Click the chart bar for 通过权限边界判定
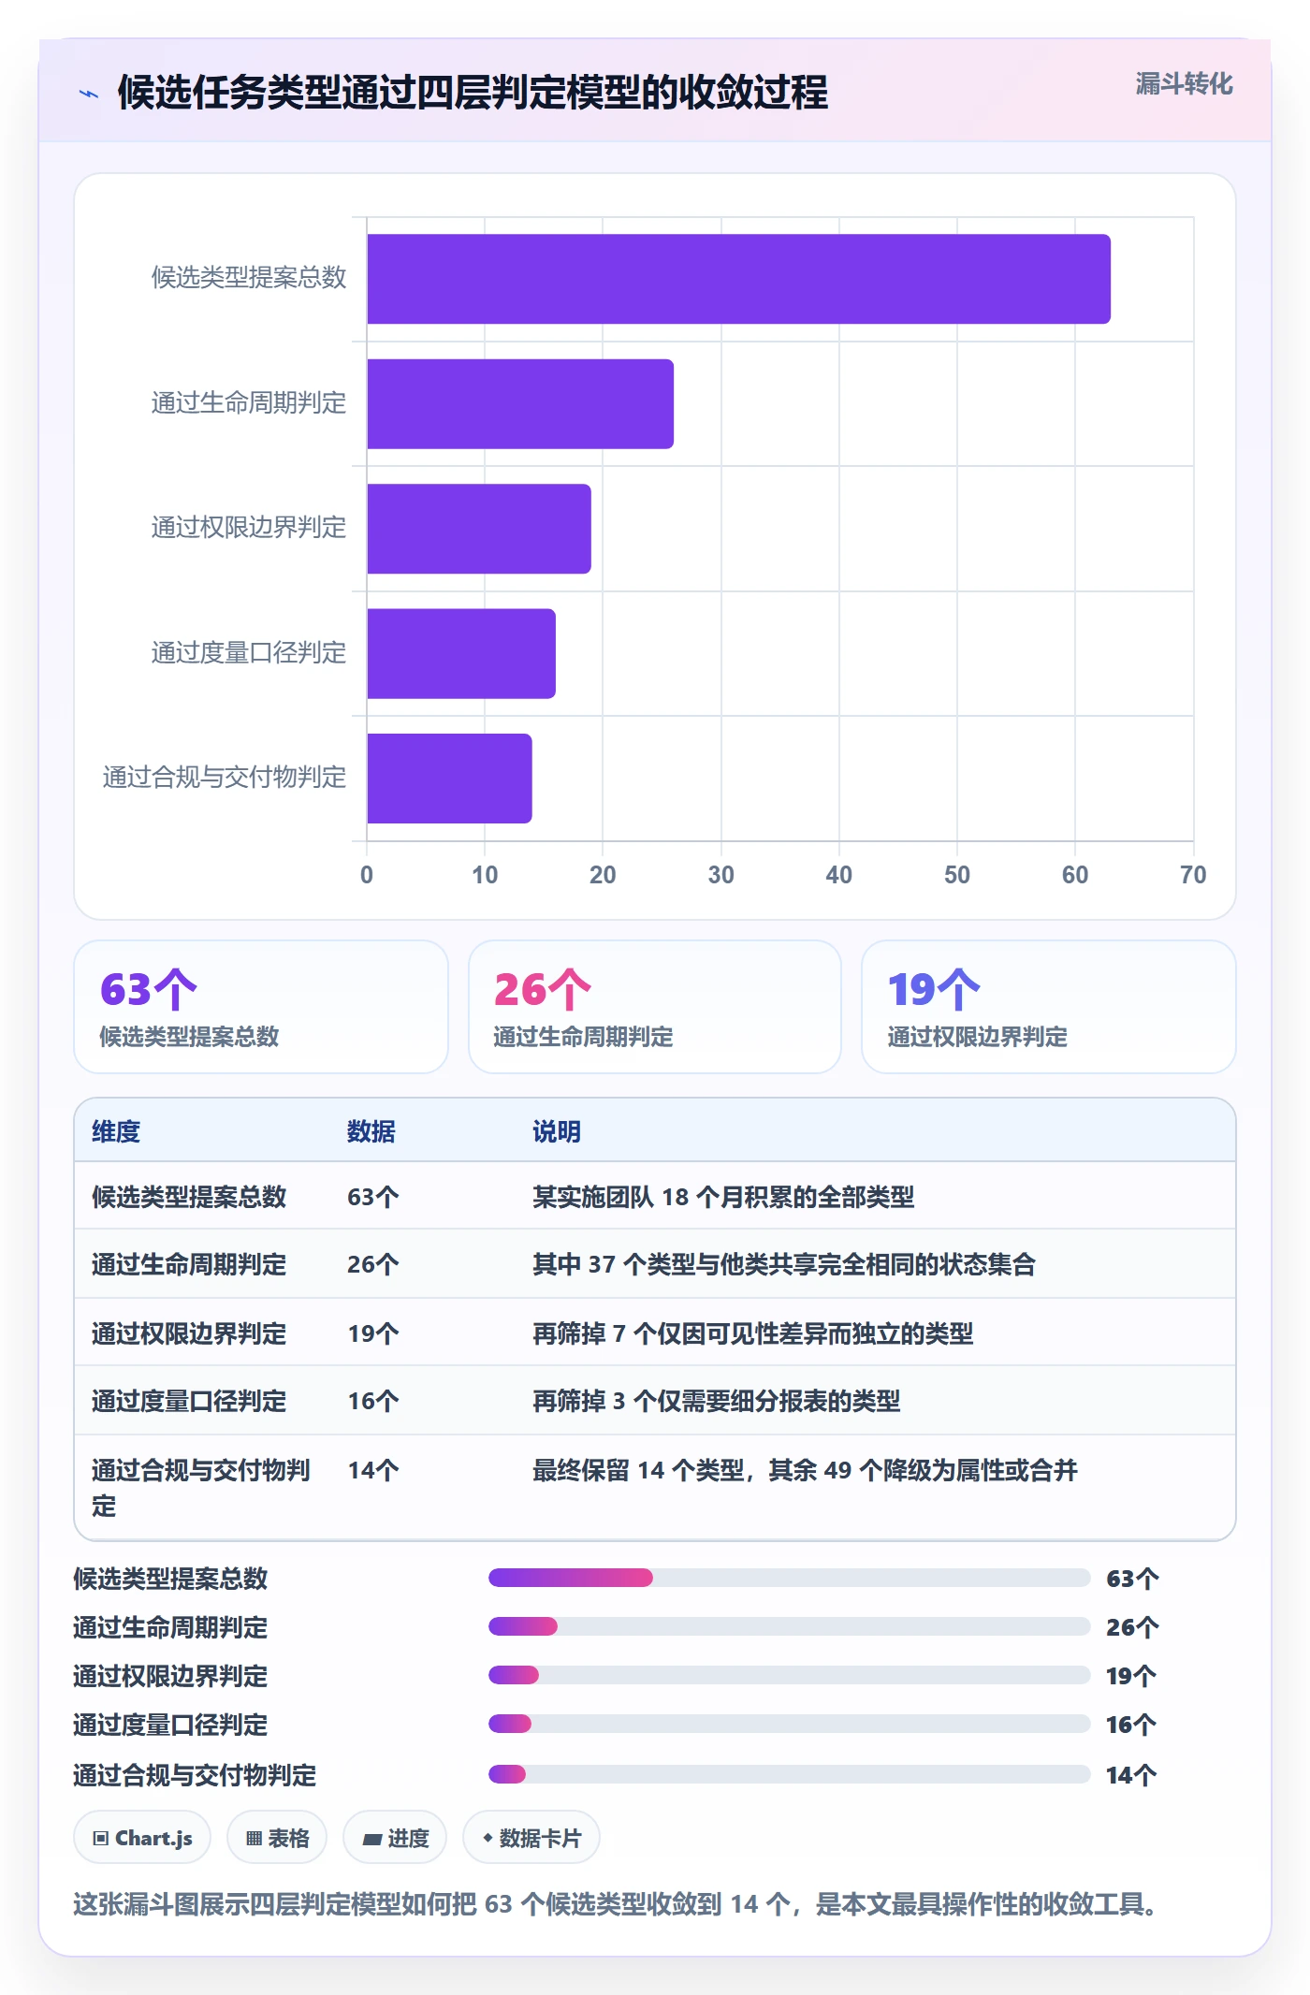 point(479,529)
